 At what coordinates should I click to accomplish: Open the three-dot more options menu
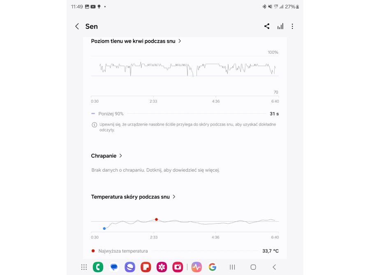pyautogui.click(x=292, y=26)
